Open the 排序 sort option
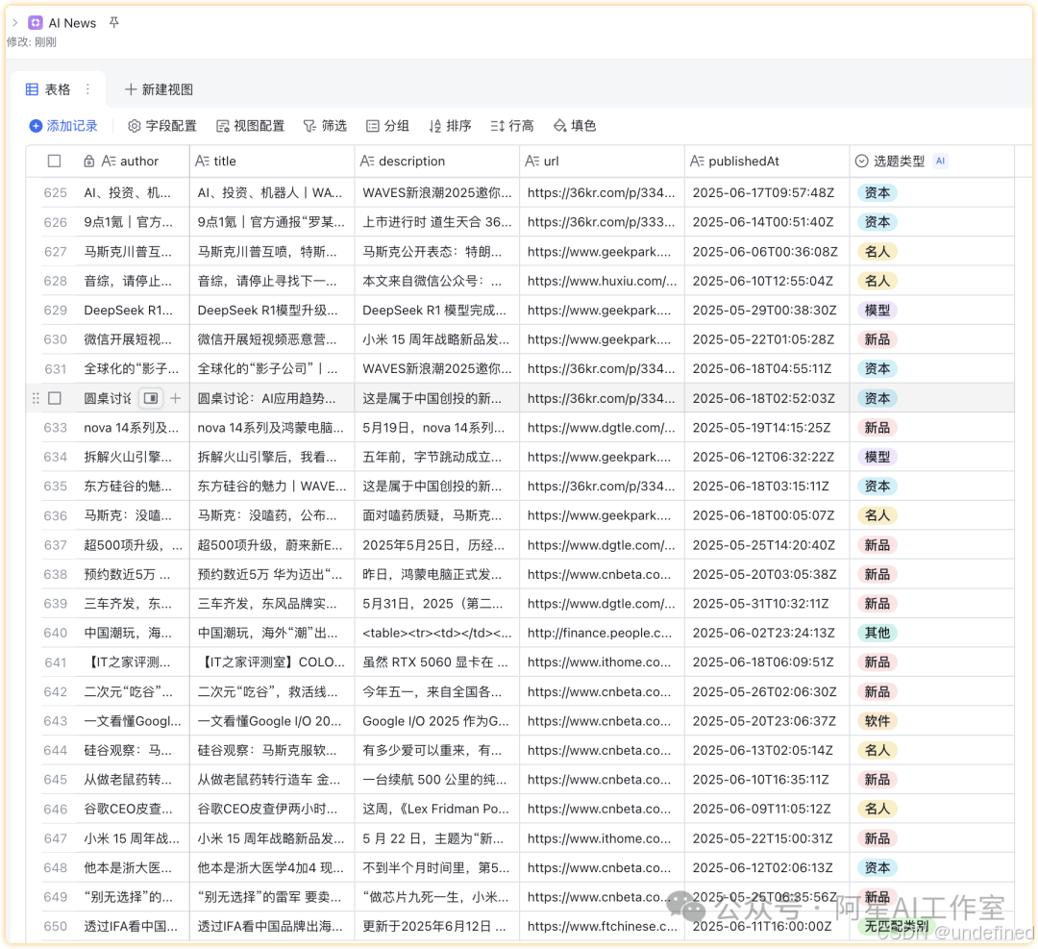The width and height of the screenshot is (1038, 949). click(450, 126)
